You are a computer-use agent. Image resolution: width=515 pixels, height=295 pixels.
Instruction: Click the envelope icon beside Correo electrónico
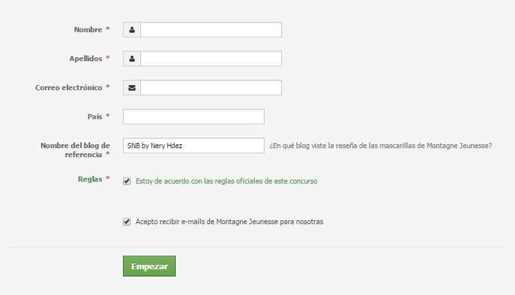[132, 88]
